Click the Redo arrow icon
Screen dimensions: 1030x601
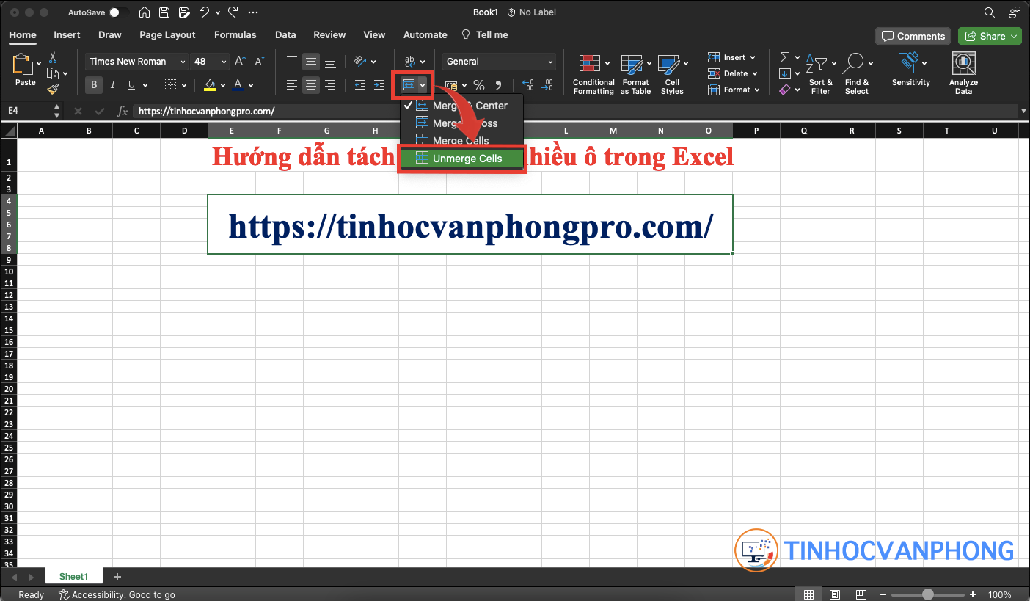point(233,12)
